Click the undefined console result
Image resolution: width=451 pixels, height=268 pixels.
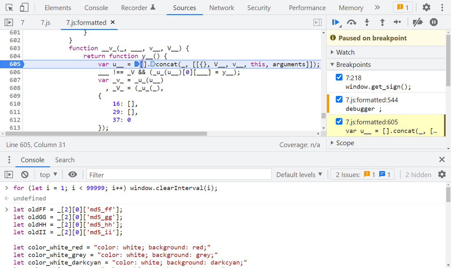tap(30, 198)
